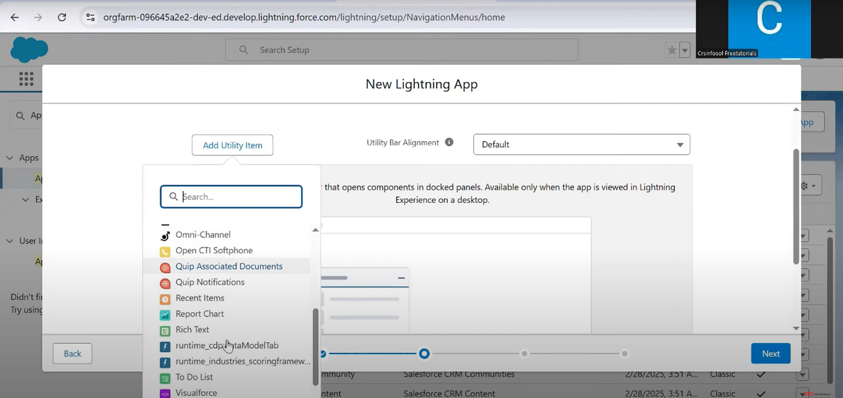This screenshot has width=843, height=398.
Task: Click the Search Setup field
Action: [402, 50]
